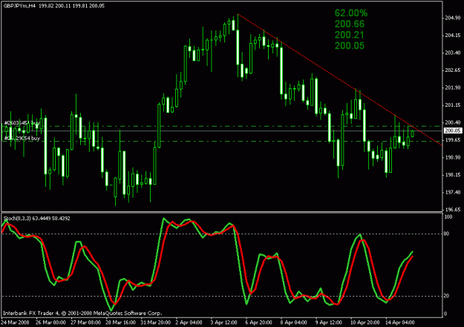Click the 2 Apr 04:00 date label
Image resolution: width=464 pixels, height=327 pixels.
click(x=189, y=323)
